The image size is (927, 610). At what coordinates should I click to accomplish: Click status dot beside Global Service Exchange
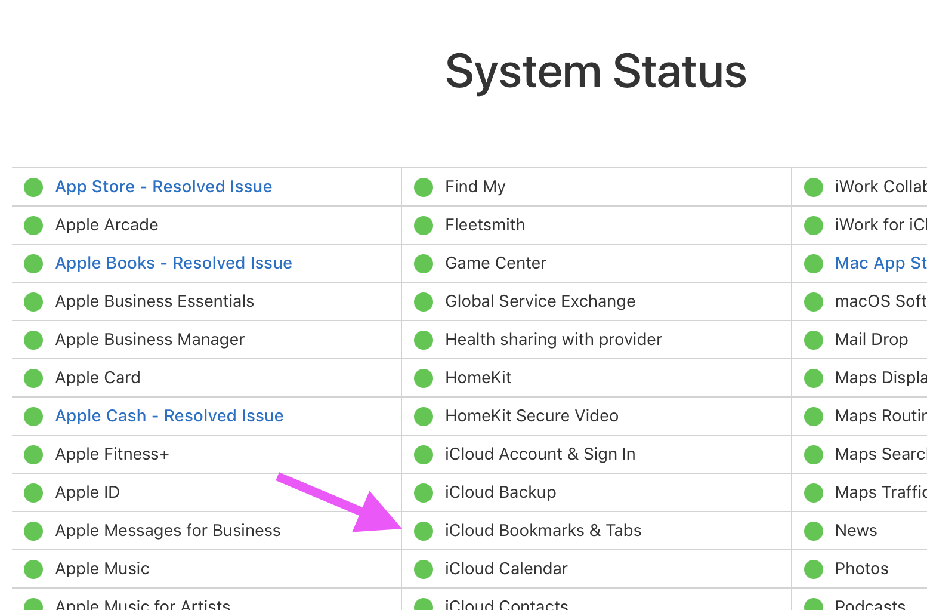[x=424, y=302]
